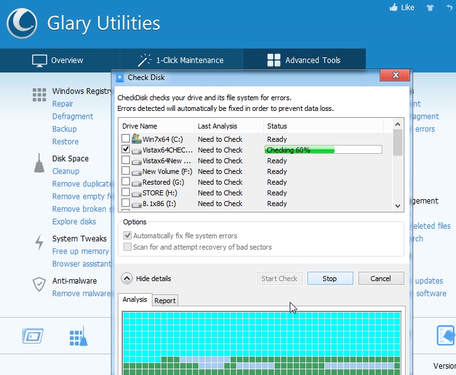Open the registry Restore link
The image size is (456, 375).
pyautogui.click(x=66, y=141)
